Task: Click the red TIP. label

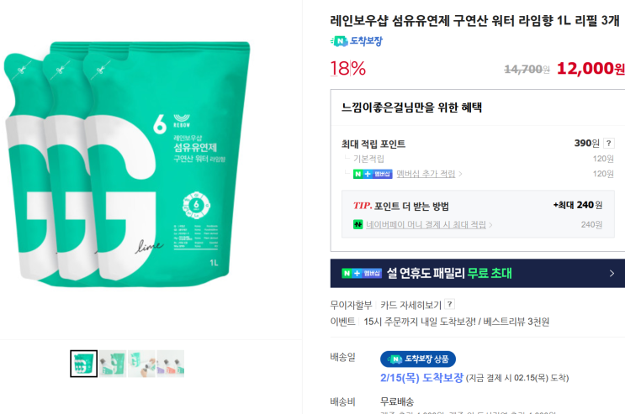Action: click(x=363, y=206)
